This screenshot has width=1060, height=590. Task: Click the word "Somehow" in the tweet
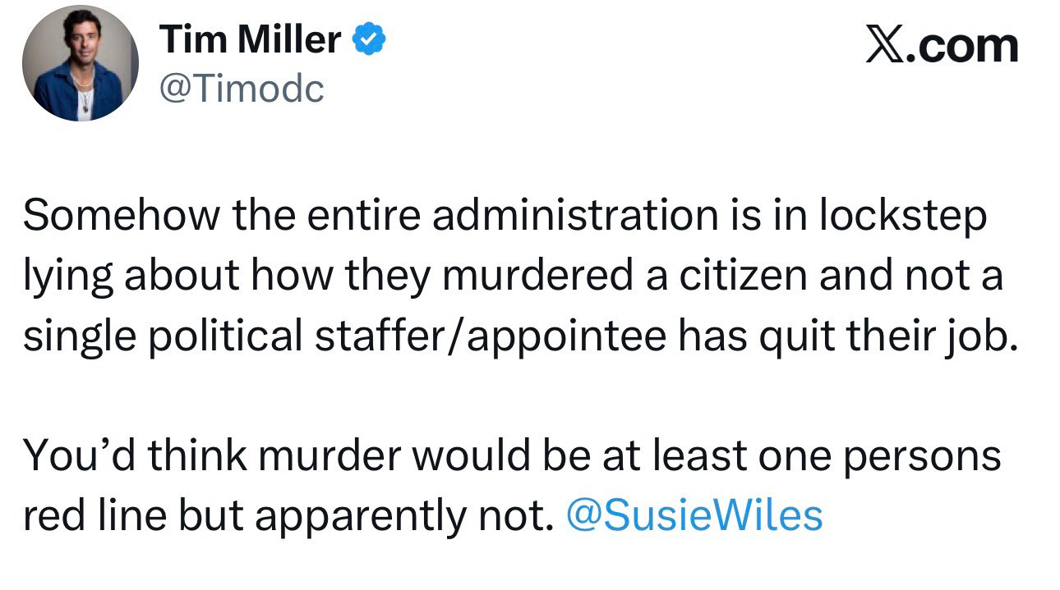122,216
